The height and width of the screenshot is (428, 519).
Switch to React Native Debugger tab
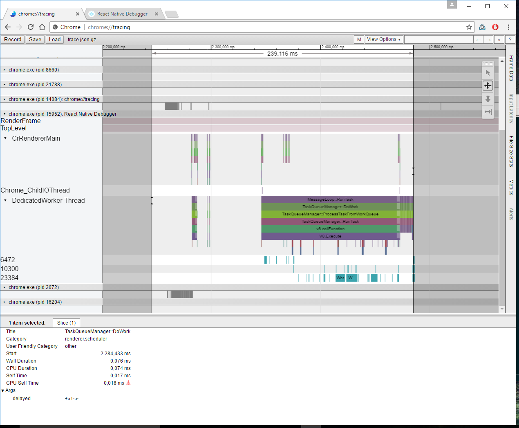[122, 14]
